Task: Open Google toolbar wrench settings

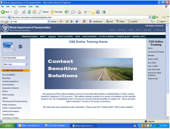Action: (152, 21)
